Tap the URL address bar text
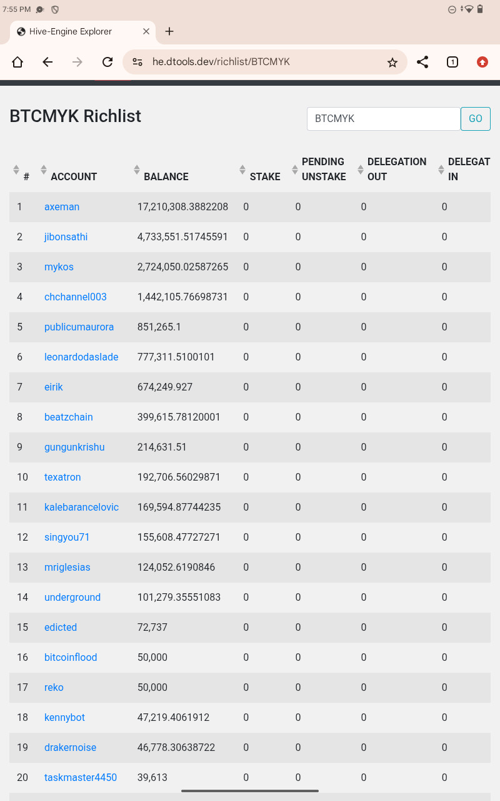The width and height of the screenshot is (500, 801). [x=221, y=62]
